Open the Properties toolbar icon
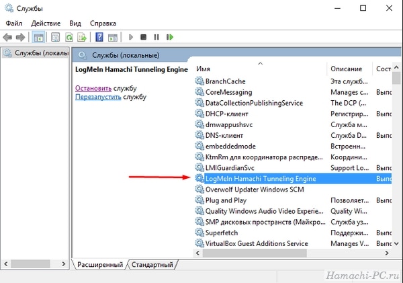Image resolution: width=403 pixels, height=283 pixels. pos(55,37)
